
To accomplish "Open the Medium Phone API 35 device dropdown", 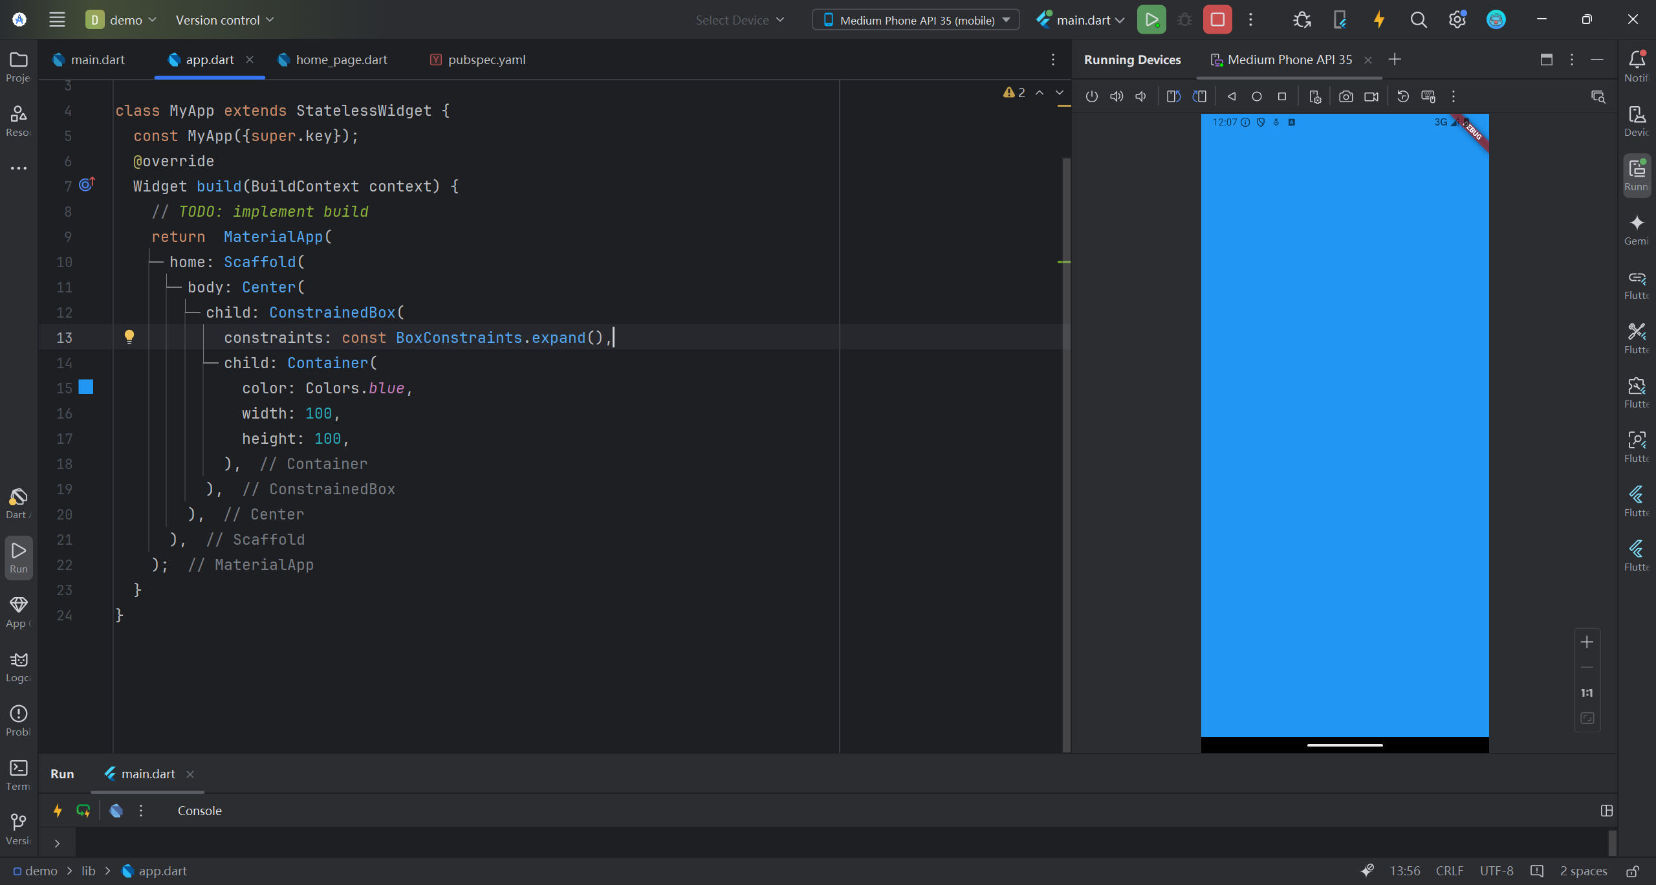I will tap(915, 20).
